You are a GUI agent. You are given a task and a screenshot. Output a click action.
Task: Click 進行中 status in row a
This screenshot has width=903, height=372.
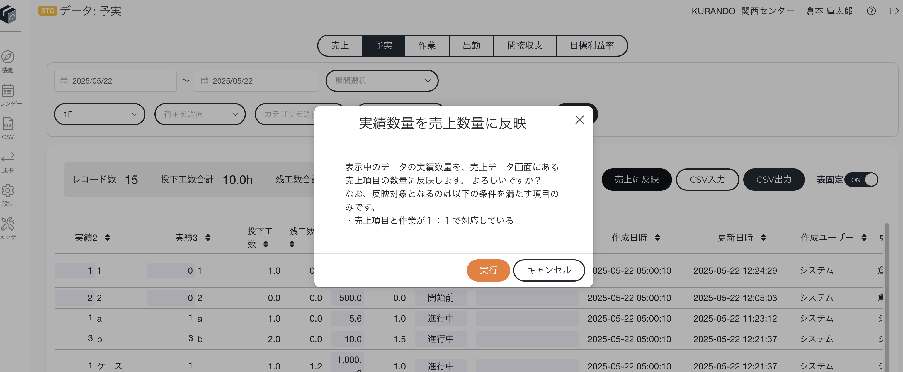pyautogui.click(x=441, y=319)
